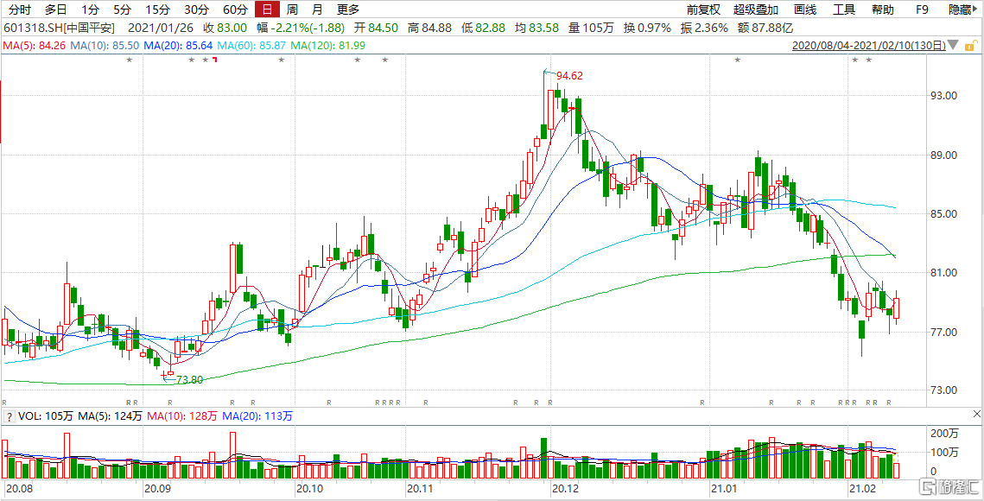The width and height of the screenshot is (984, 501).
Task: Click the small red corner marker beside the stars
Action: click(x=214, y=60)
